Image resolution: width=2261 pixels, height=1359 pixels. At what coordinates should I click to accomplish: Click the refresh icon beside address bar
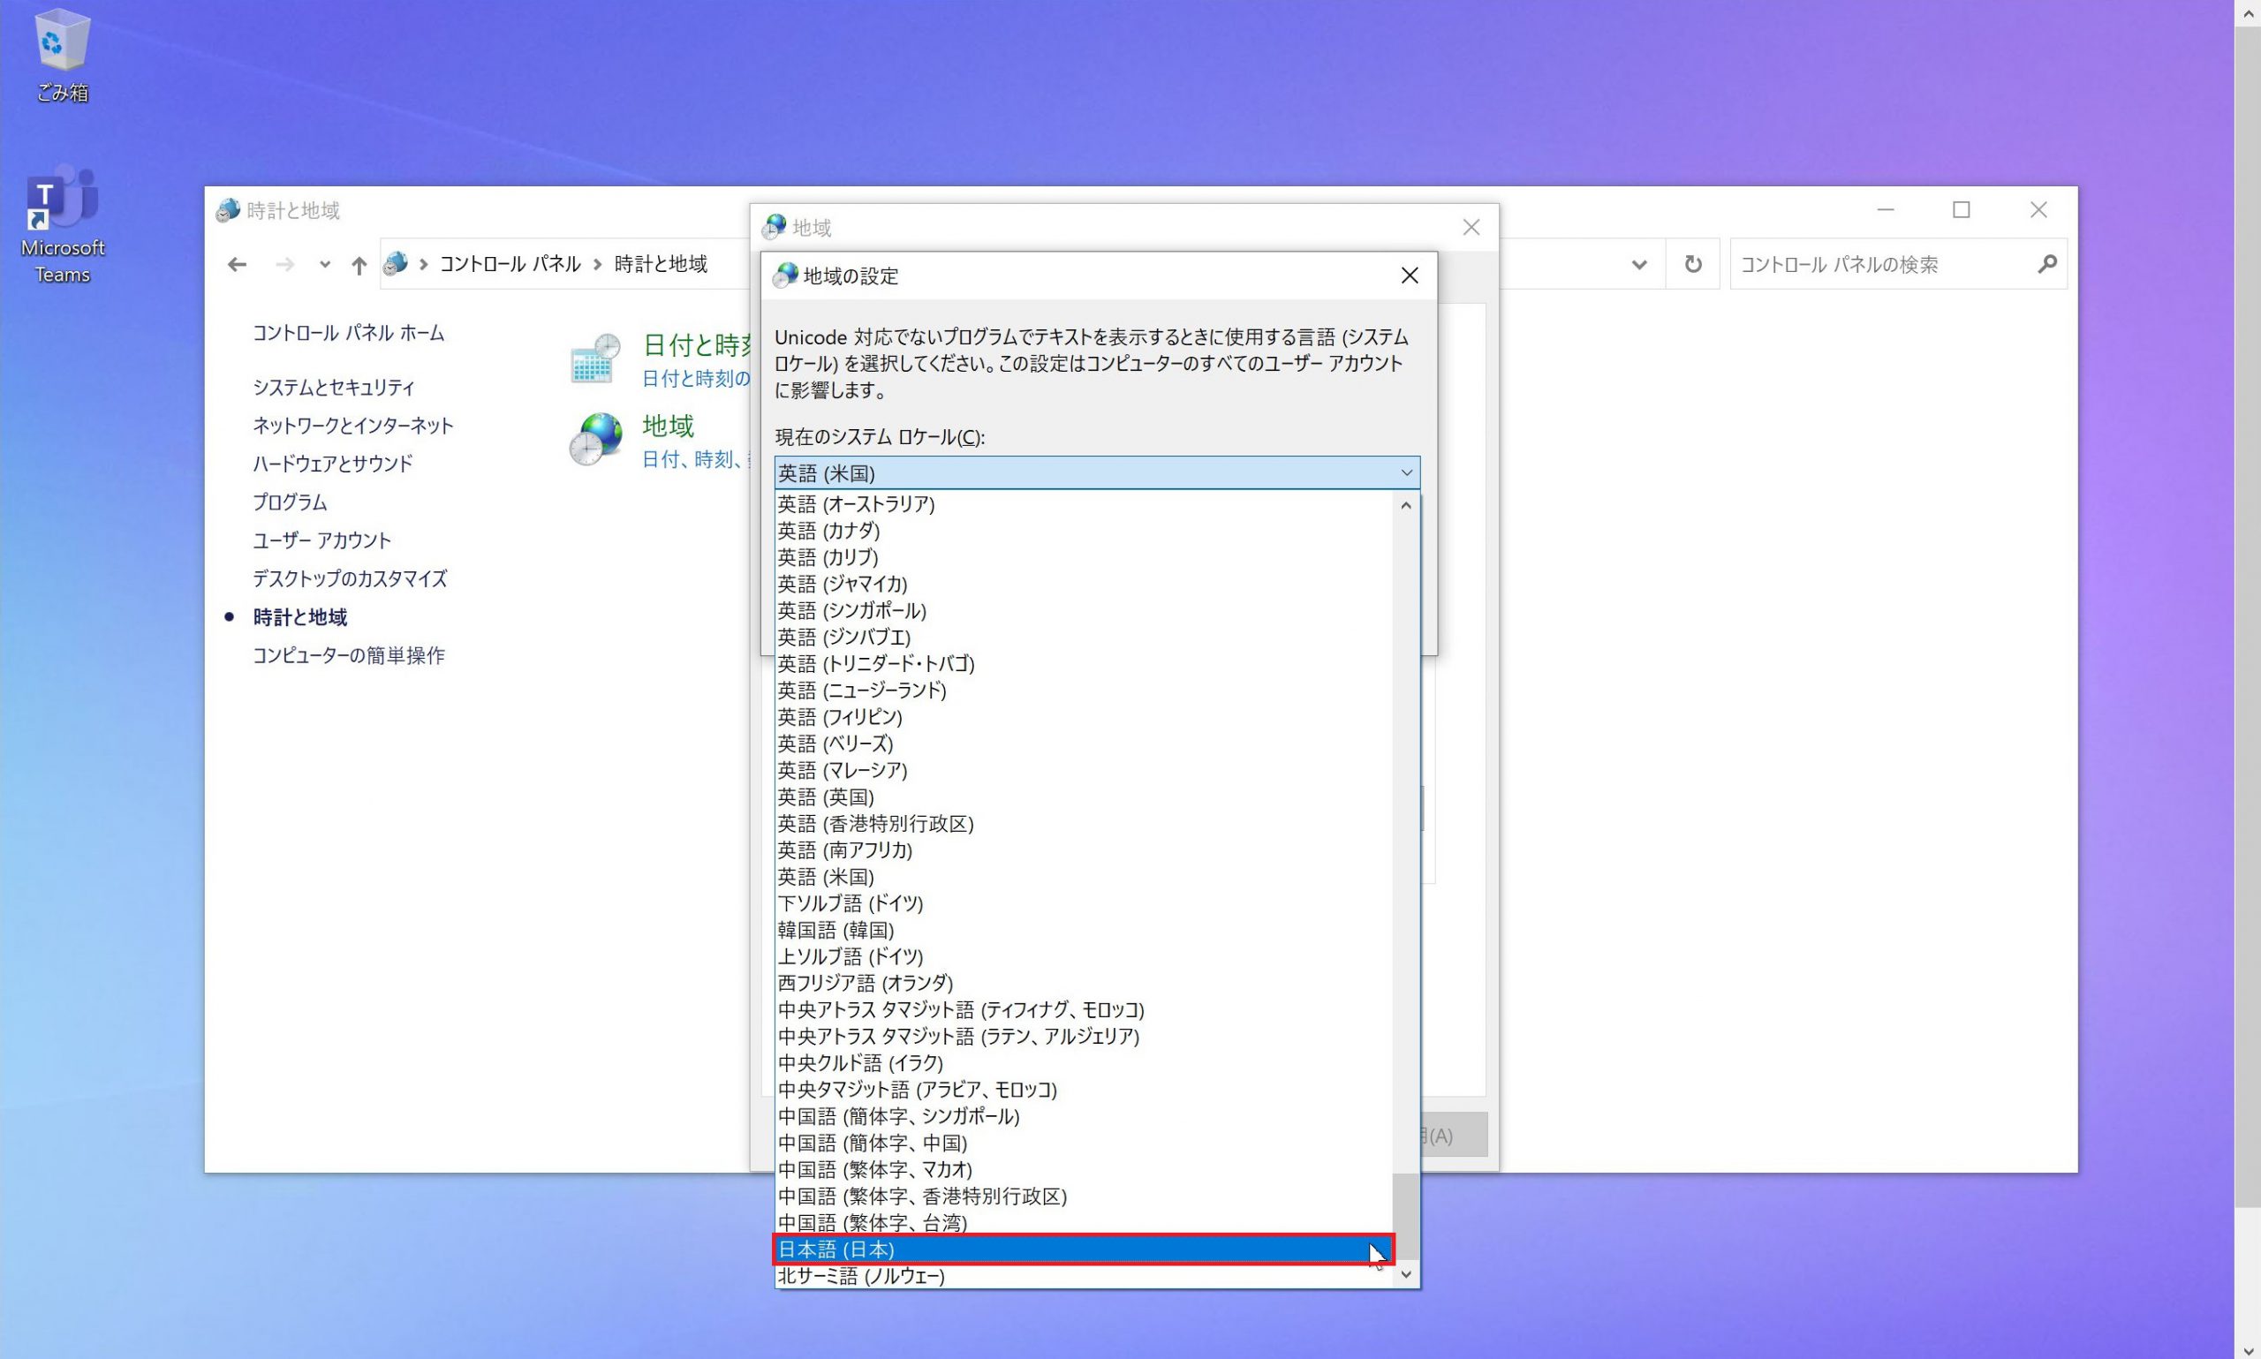[x=1693, y=264]
